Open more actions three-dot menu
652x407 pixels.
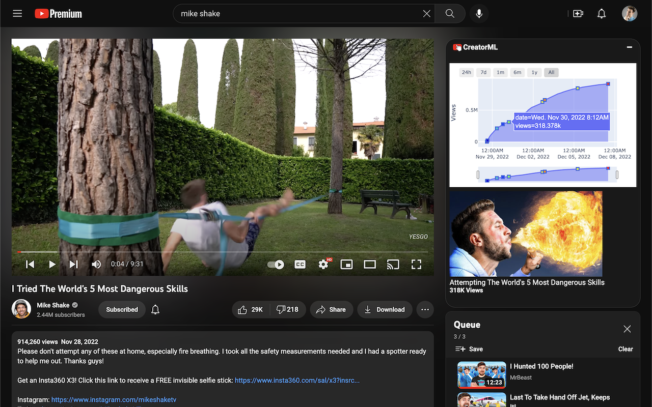click(425, 309)
